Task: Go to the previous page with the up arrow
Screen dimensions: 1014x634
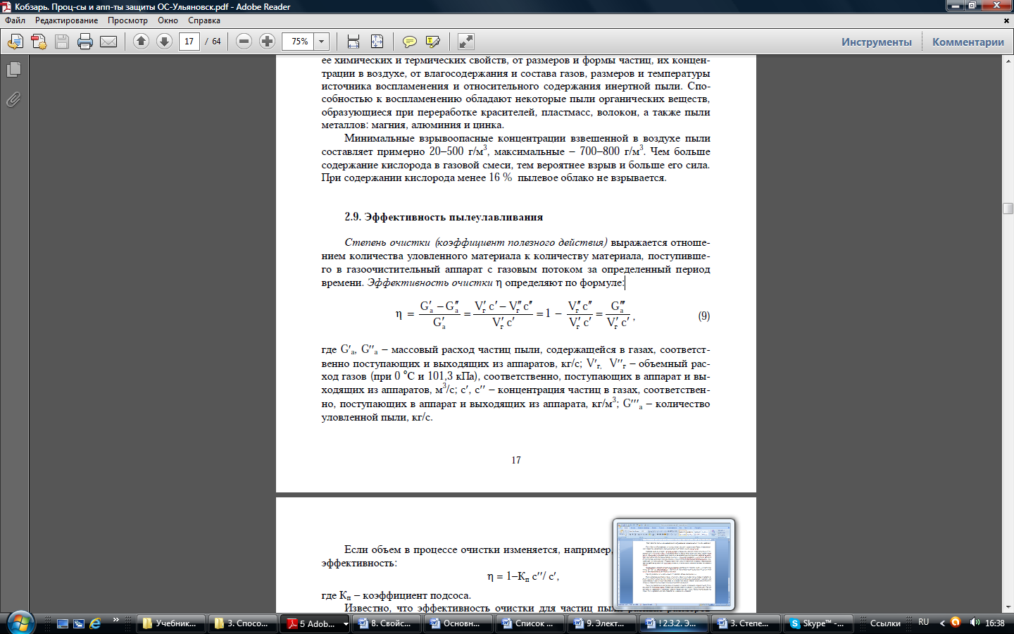Action: point(141,42)
